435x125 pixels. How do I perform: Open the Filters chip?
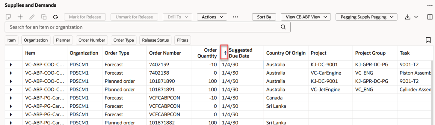point(183,40)
